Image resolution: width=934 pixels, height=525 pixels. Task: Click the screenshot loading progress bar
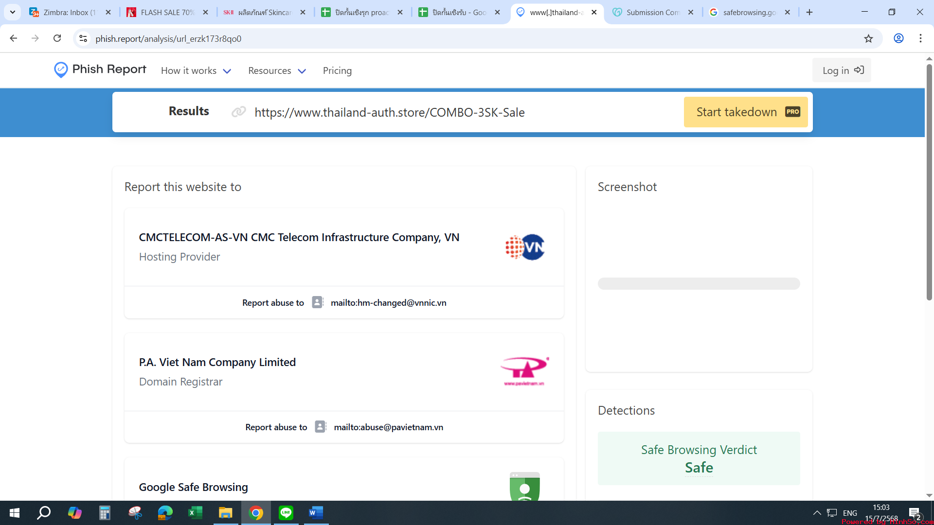click(x=699, y=283)
